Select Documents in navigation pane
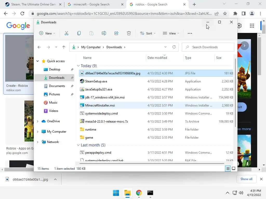 pos(55,86)
